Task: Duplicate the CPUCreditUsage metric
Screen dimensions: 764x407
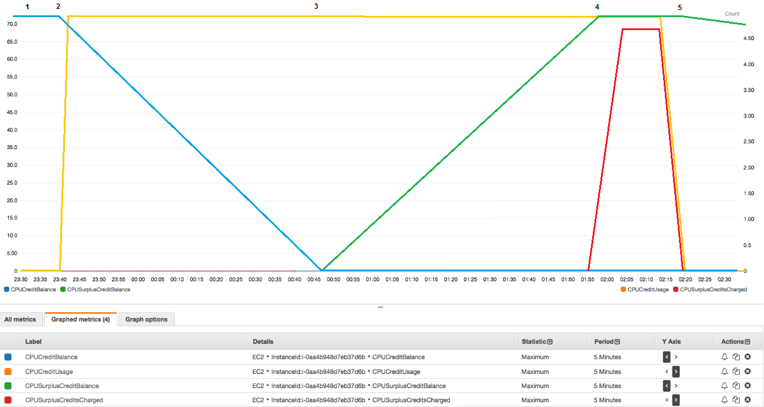Action: tap(736, 372)
